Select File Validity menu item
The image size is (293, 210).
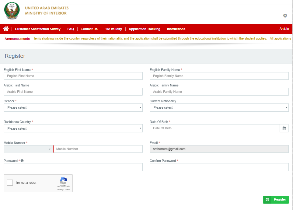(113, 29)
